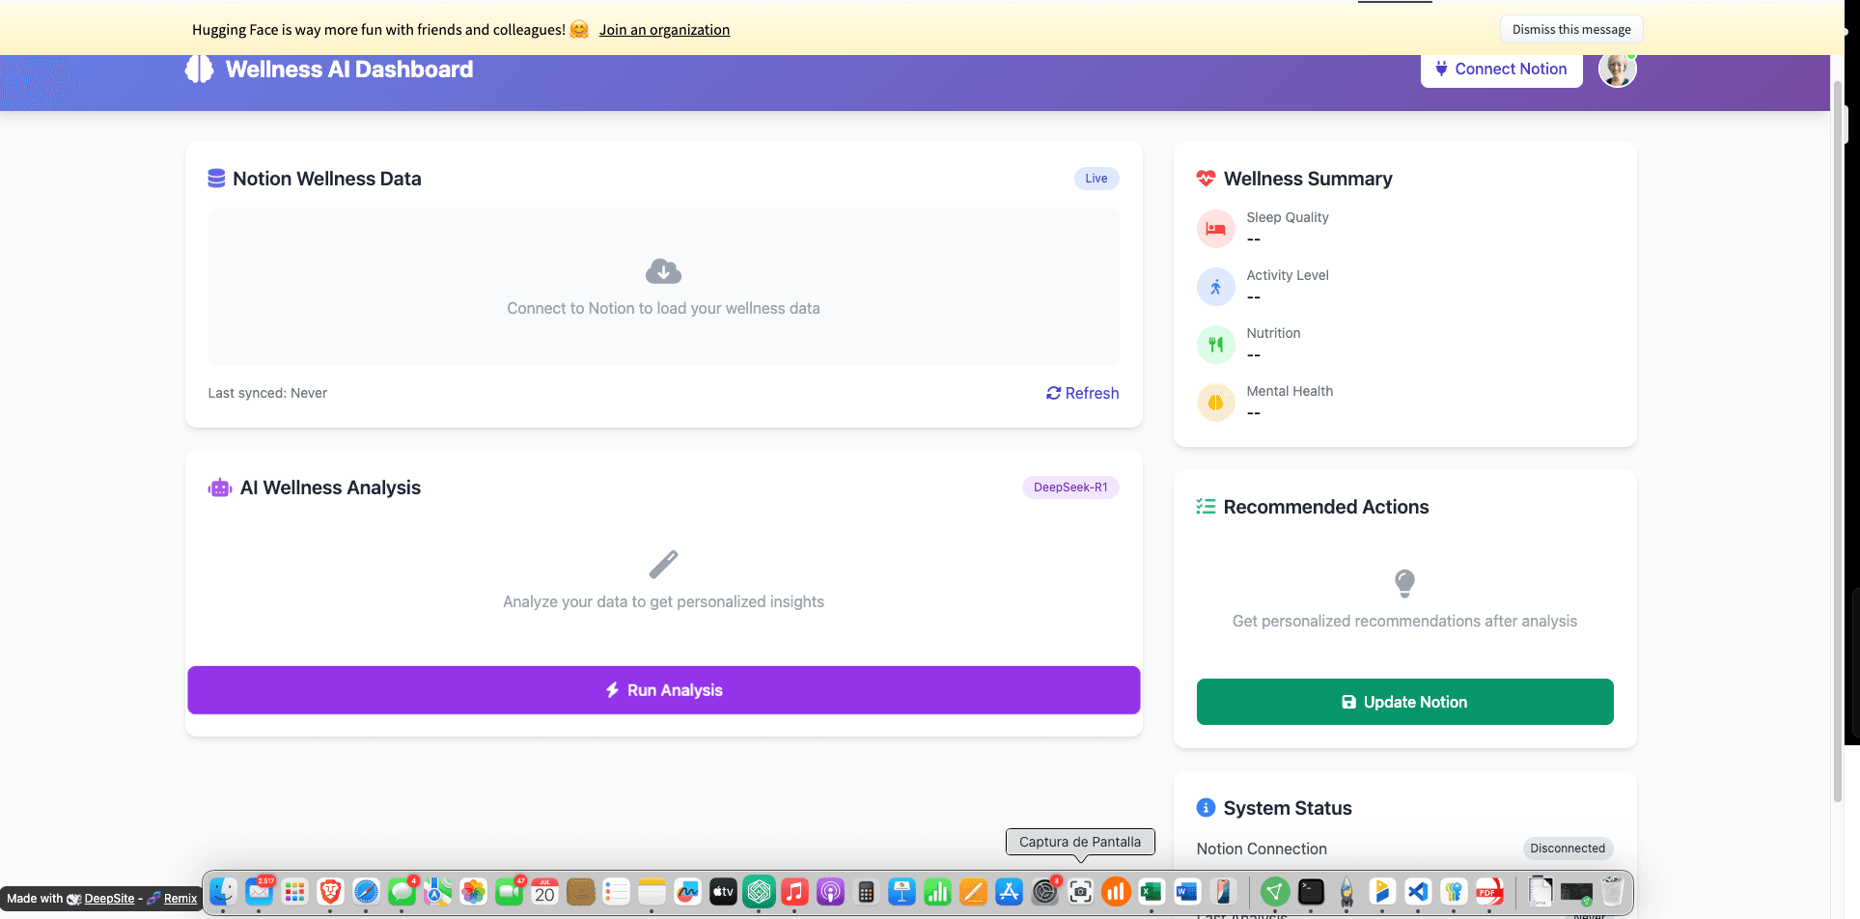Click the Wellness Summary heart icon
Screen dimensions: 1860x919
[x=1206, y=179]
